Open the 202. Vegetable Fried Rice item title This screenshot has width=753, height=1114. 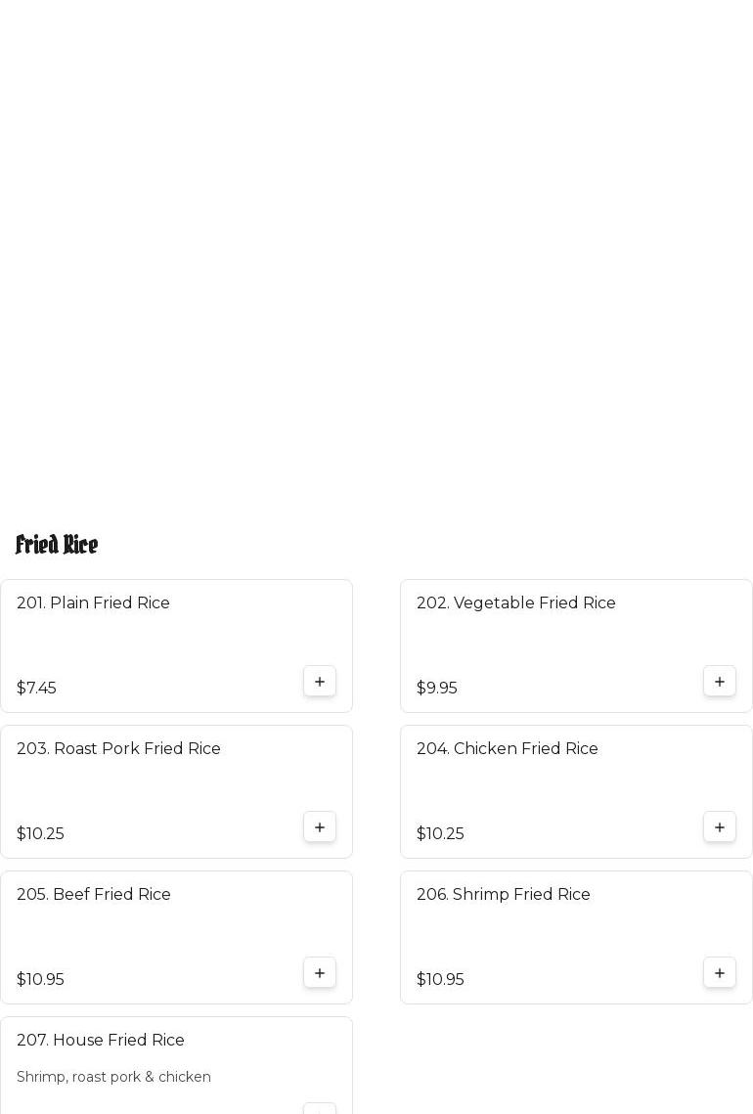pyautogui.click(x=515, y=603)
